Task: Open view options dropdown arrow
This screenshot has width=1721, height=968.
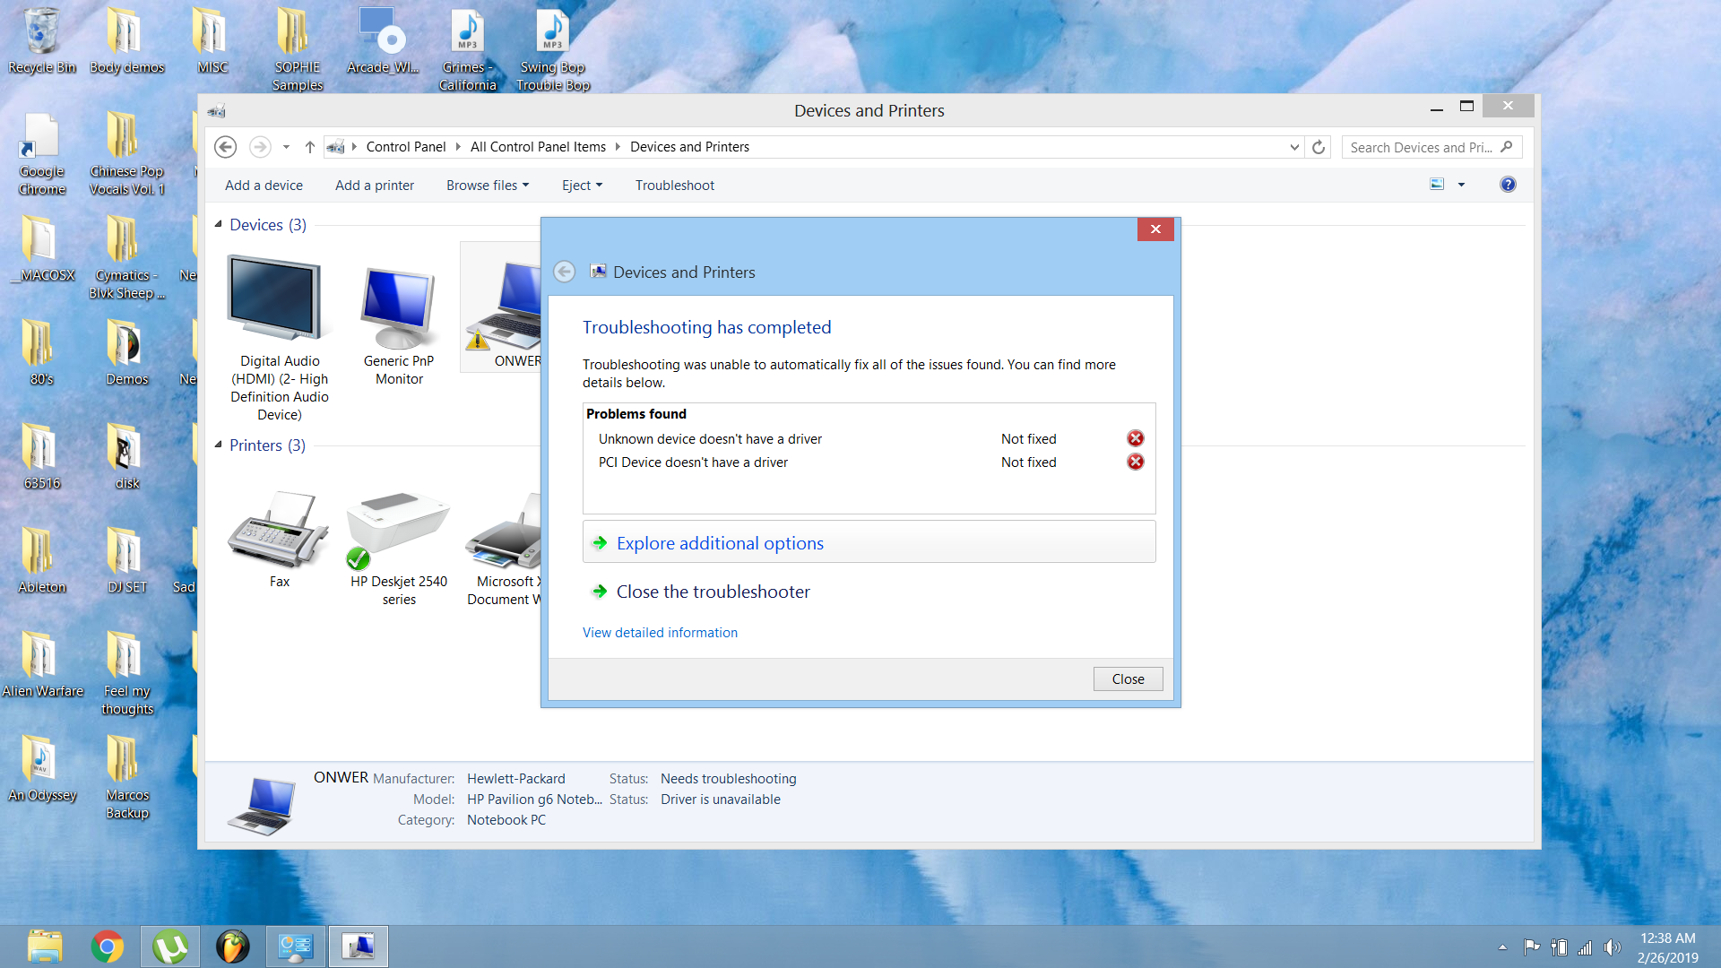Action: tap(1461, 185)
